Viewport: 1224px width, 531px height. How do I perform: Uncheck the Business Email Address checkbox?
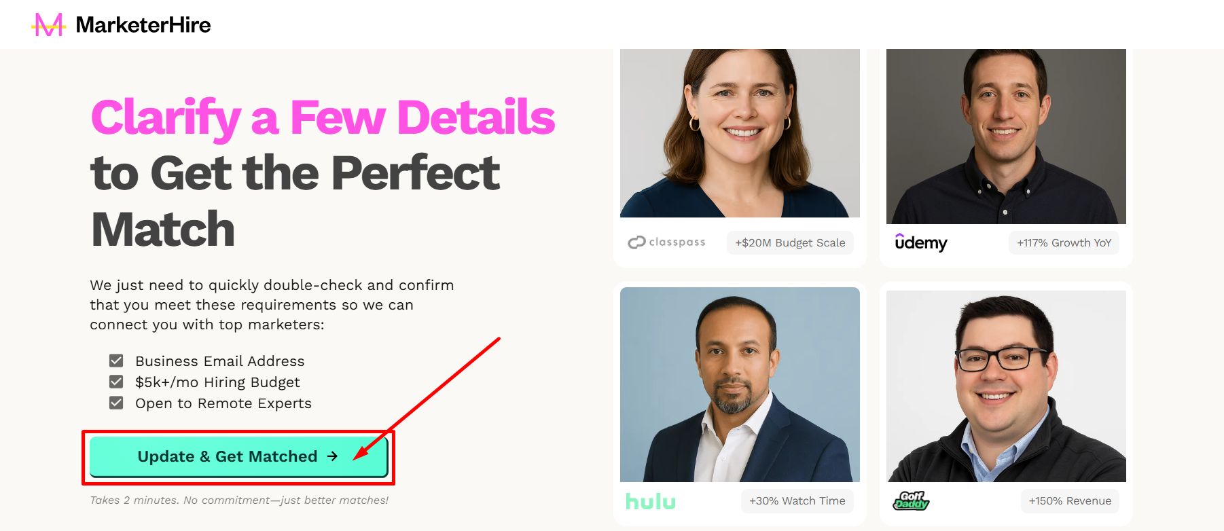tap(117, 361)
